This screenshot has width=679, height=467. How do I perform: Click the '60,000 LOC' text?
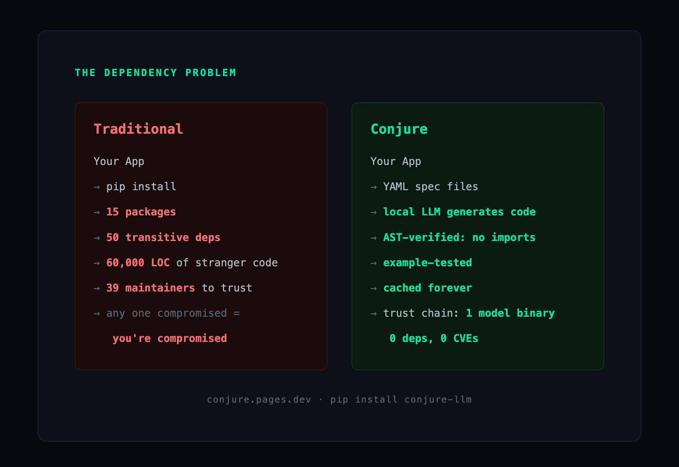point(138,262)
